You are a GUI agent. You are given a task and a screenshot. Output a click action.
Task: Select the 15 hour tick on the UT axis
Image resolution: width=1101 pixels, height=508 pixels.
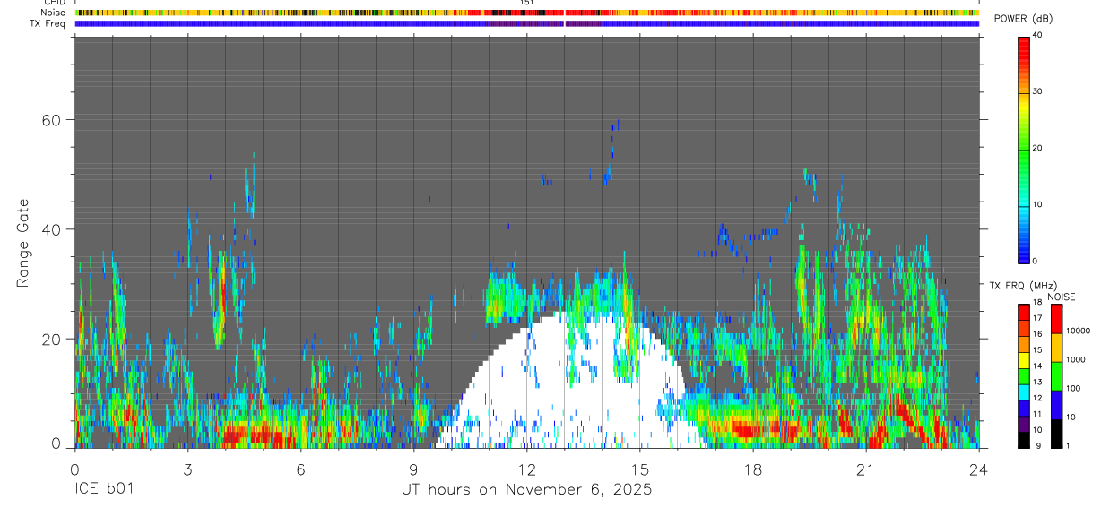tap(640, 469)
